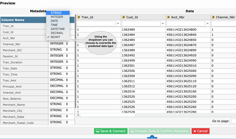Open data type dropdown for Tran_Date
Viewport: 236px width, 139px height.
(x=59, y=68)
